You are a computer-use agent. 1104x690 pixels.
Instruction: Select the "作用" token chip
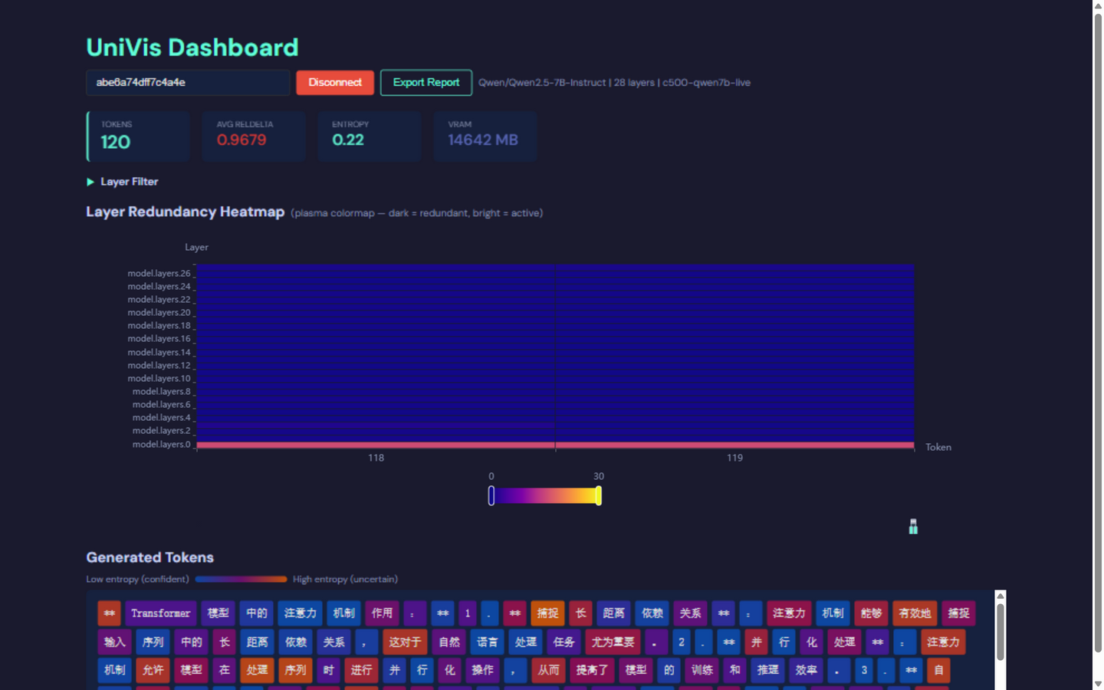pos(382,613)
